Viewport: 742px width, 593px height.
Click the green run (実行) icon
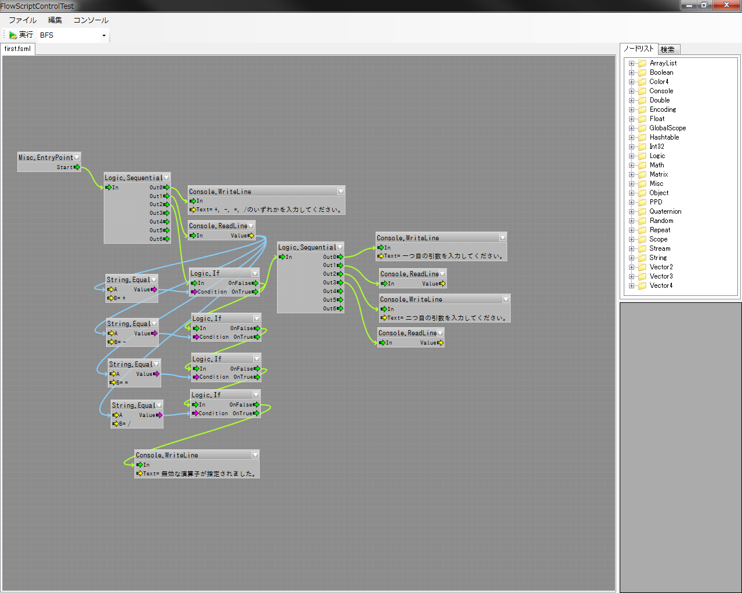click(x=13, y=35)
